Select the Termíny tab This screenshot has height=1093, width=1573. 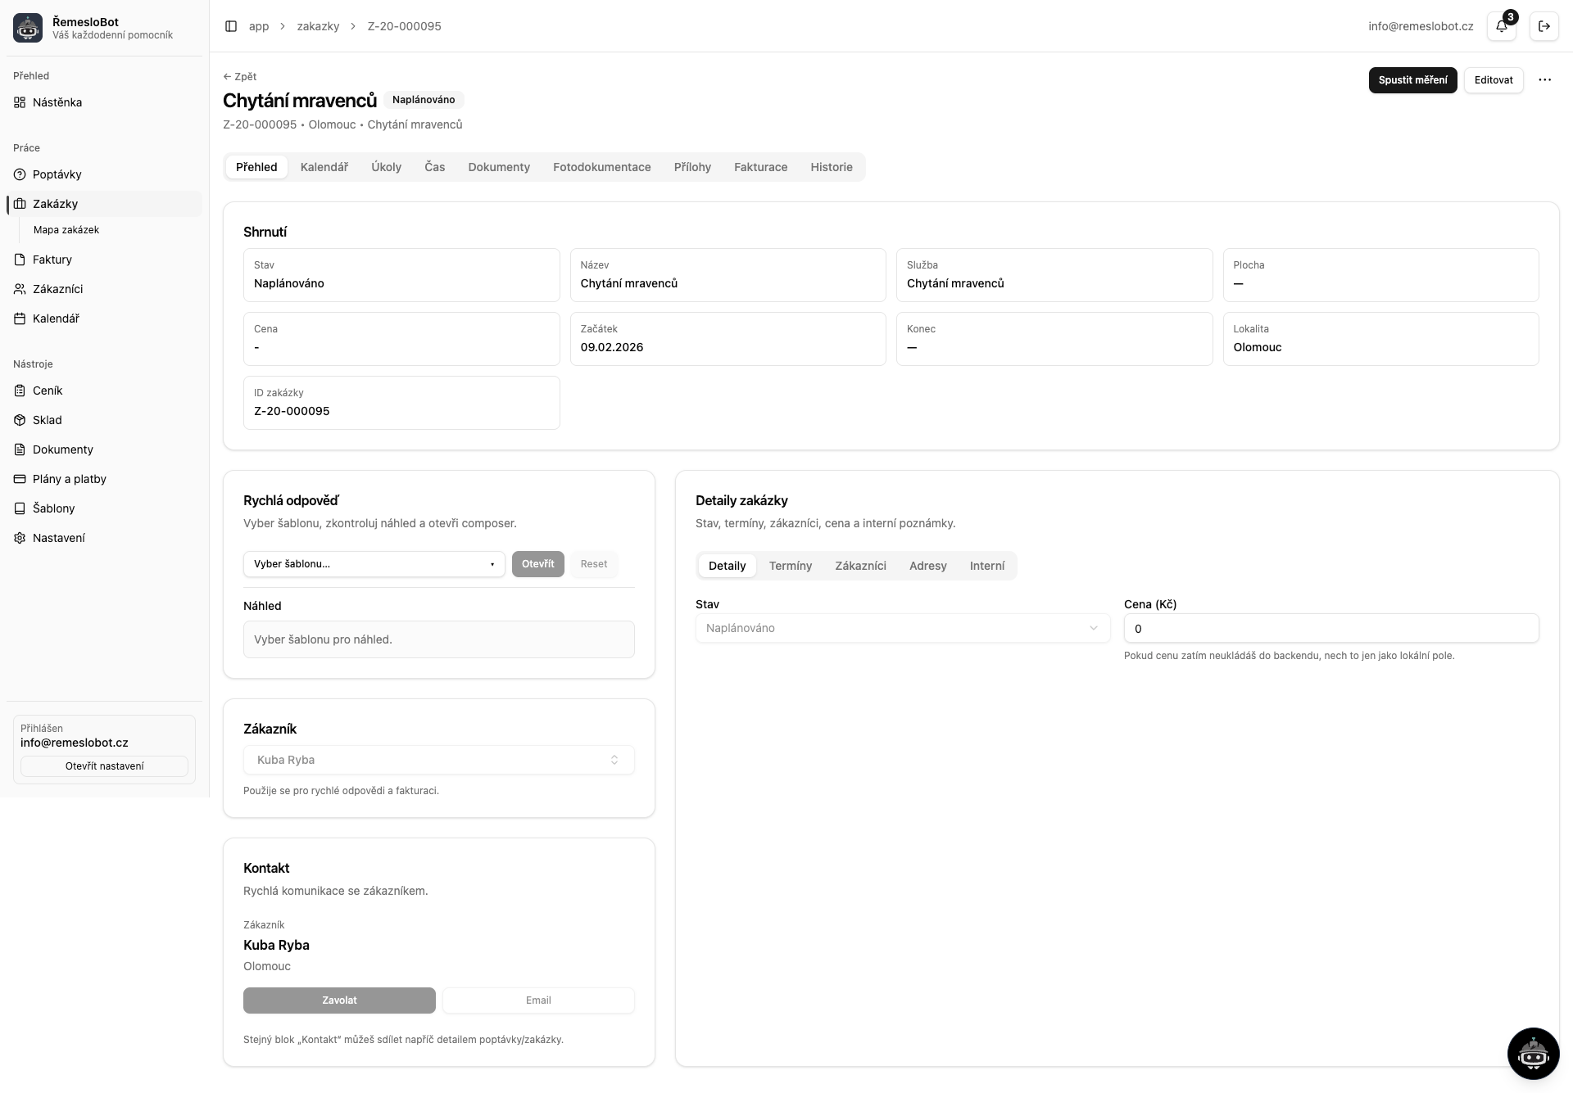(790, 566)
